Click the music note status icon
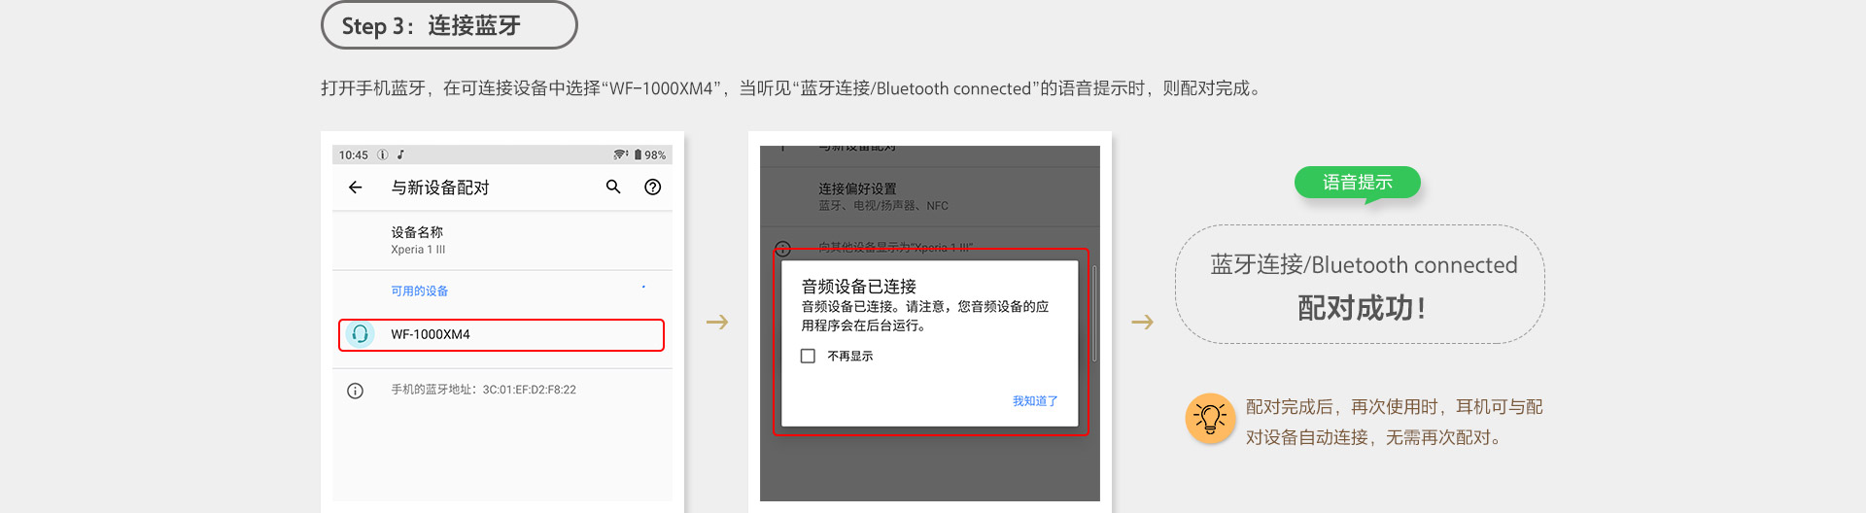The image size is (1866, 513). pyautogui.click(x=400, y=154)
